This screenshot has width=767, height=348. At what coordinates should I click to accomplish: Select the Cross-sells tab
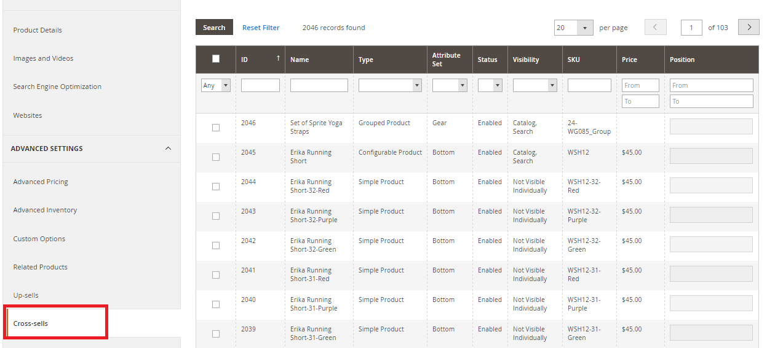pos(31,323)
